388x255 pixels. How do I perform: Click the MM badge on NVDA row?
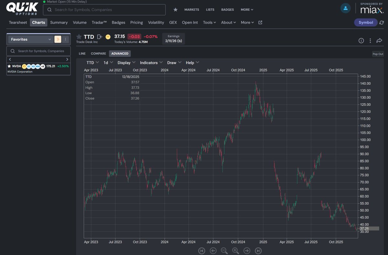(x=38, y=66)
